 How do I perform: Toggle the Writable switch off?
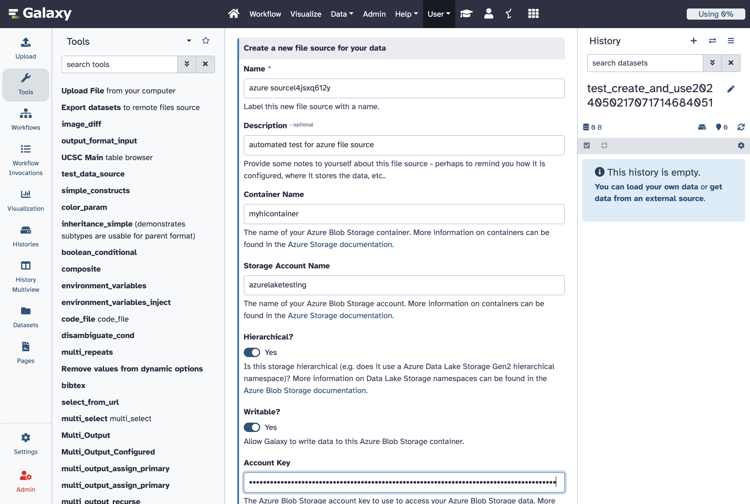(x=252, y=427)
